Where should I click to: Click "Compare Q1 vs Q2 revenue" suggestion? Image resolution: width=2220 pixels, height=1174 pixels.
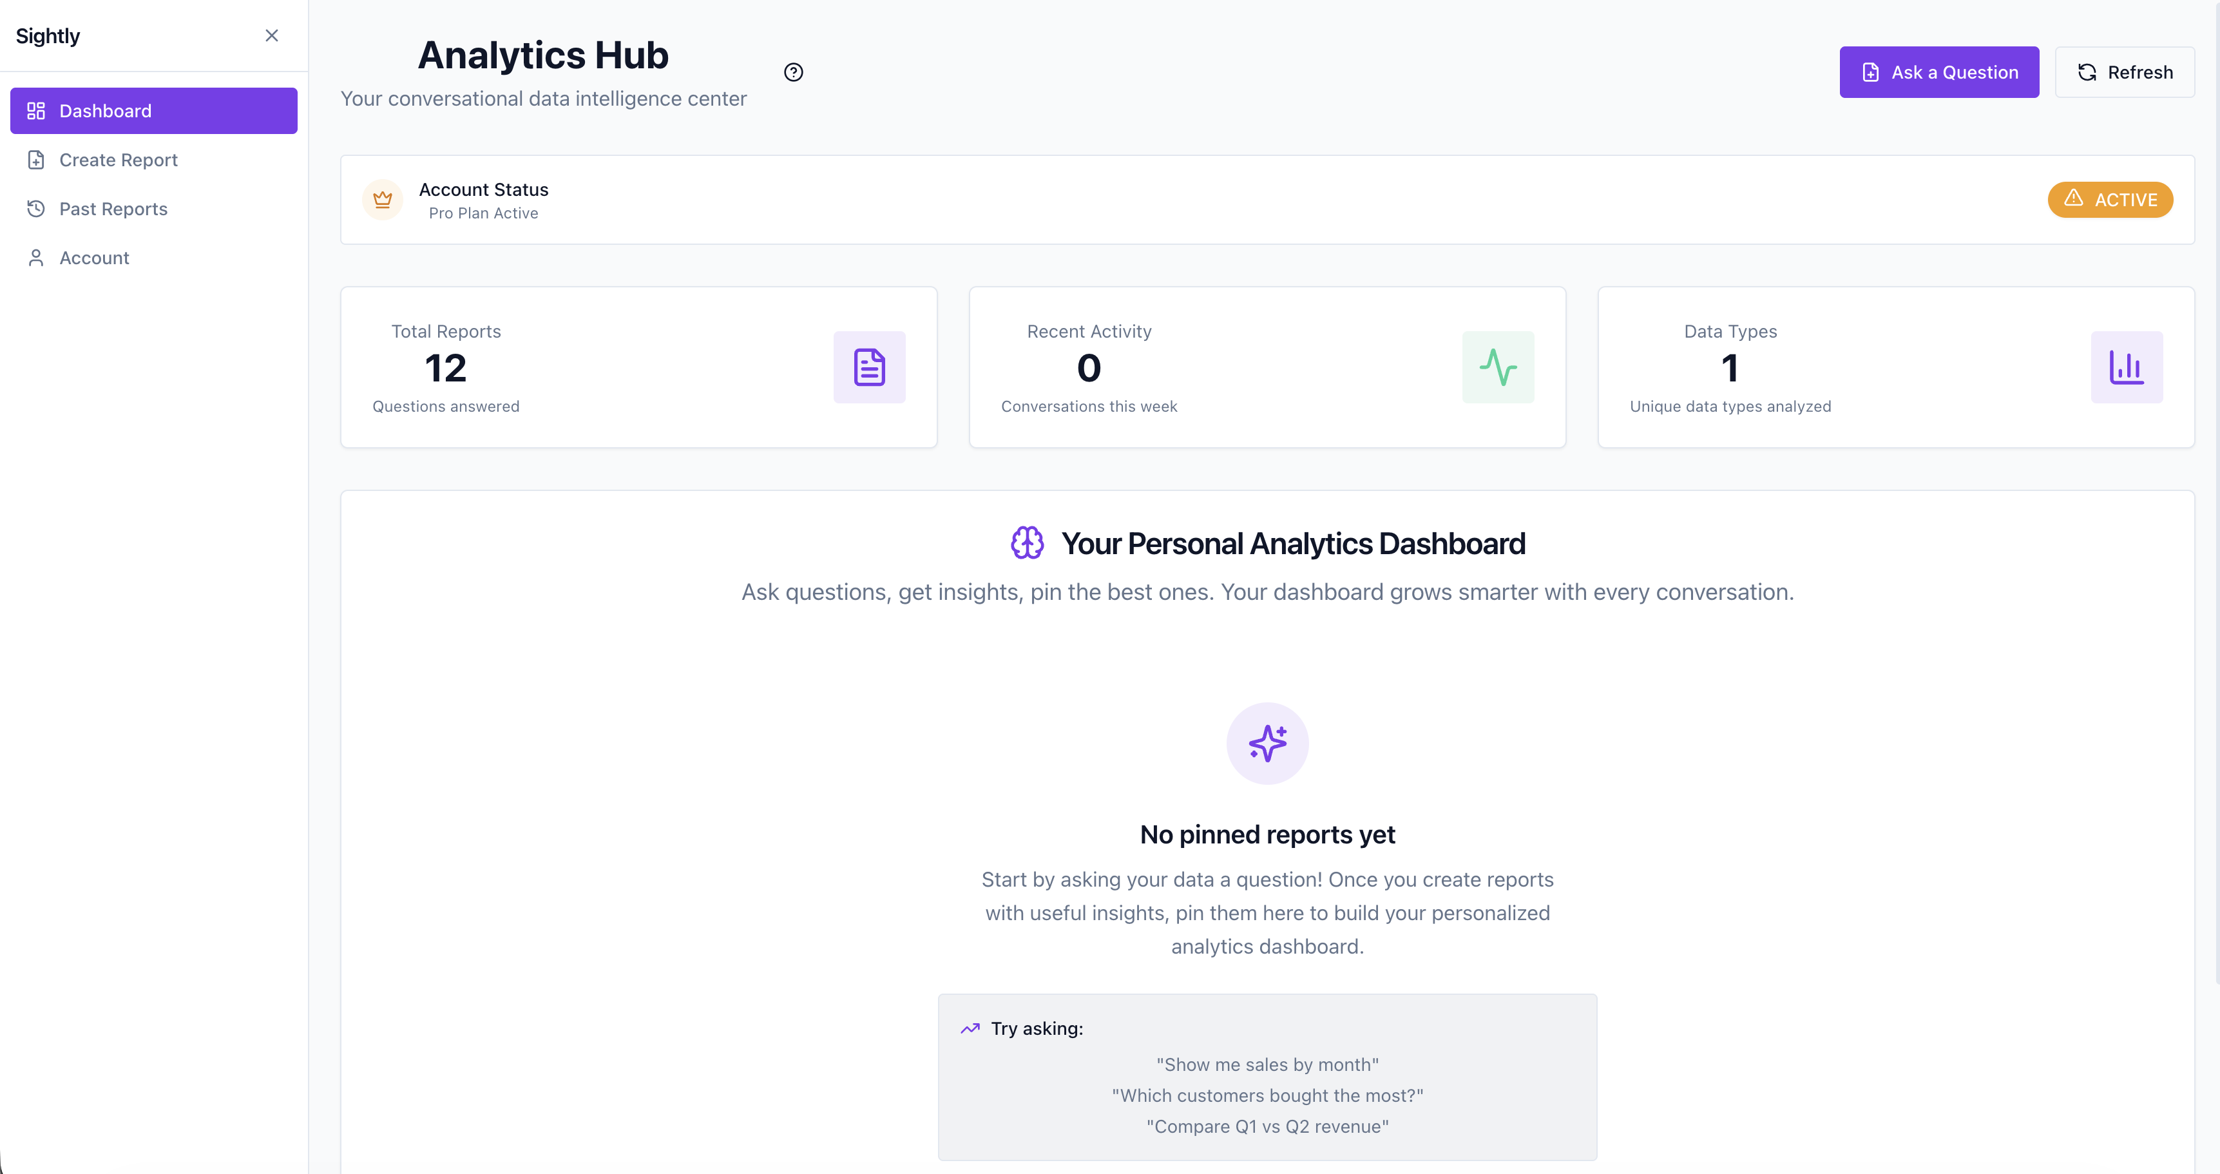(1268, 1126)
